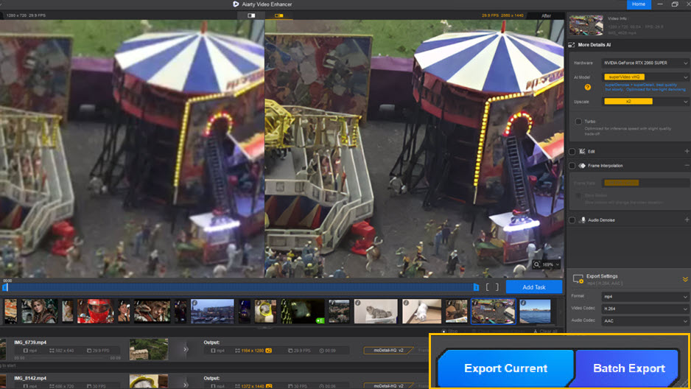Image resolution: width=691 pixels, height=389 pixels.
Task: Set the trim start bracket marker
Action: pos(488,287)
